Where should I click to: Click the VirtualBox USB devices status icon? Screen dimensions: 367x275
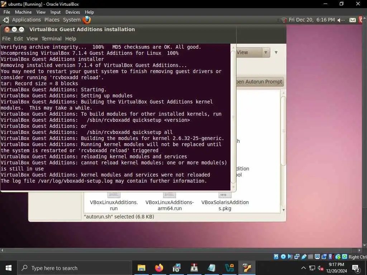[x=304, y=257]
